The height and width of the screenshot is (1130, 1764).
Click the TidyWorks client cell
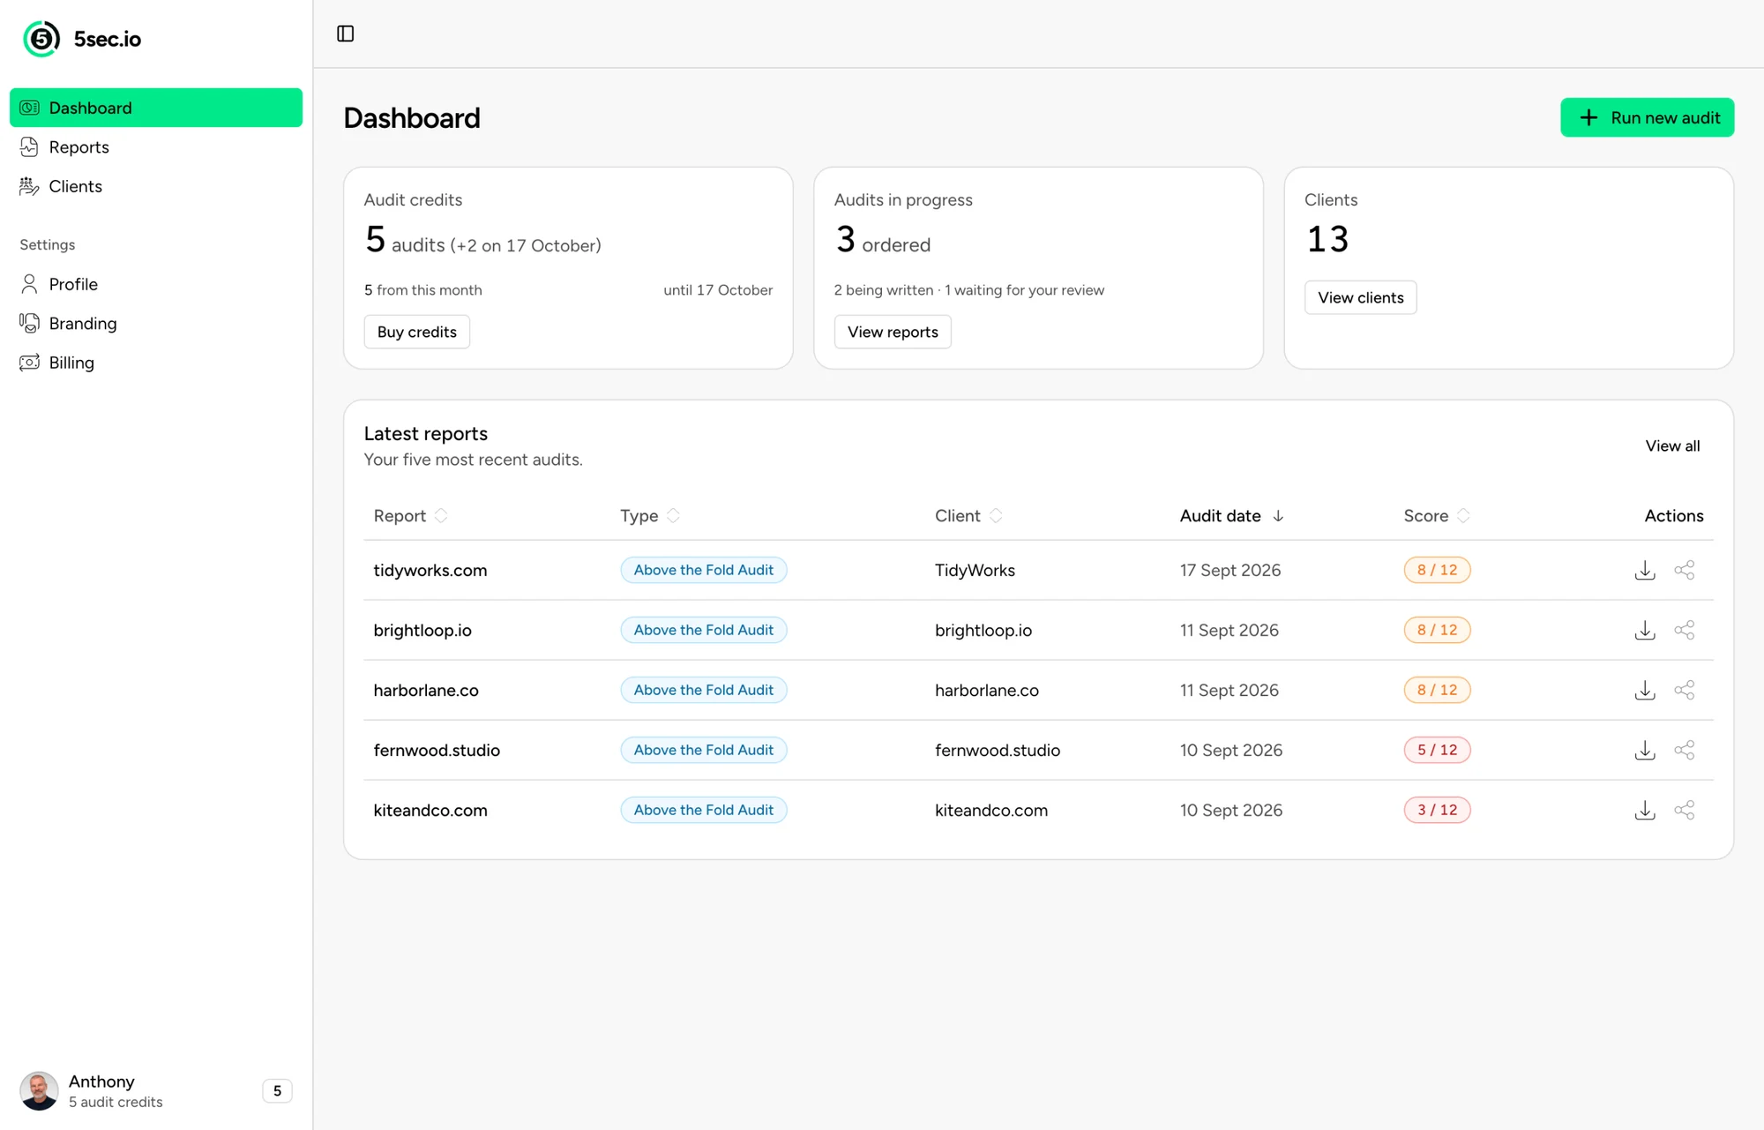(x=975, y=570)
